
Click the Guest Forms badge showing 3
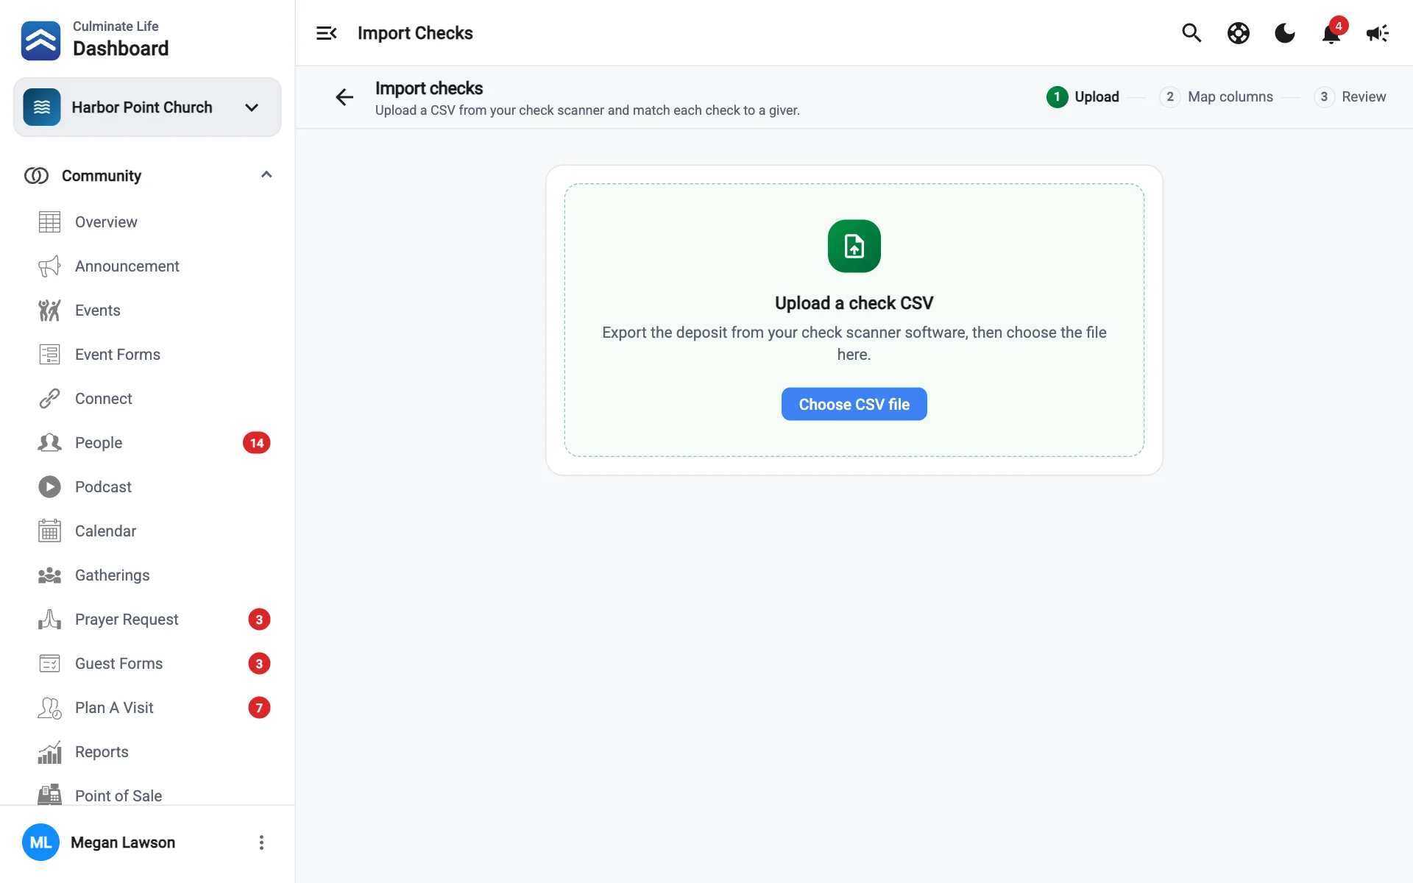tap(259, 664)
